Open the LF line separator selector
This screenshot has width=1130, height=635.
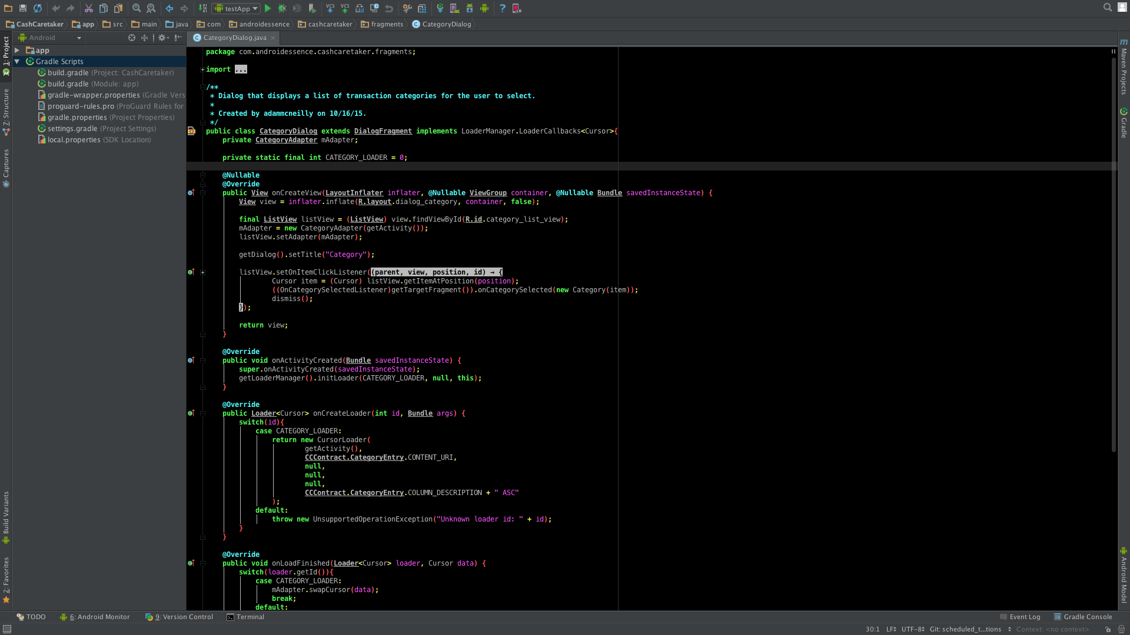point(891,629)
